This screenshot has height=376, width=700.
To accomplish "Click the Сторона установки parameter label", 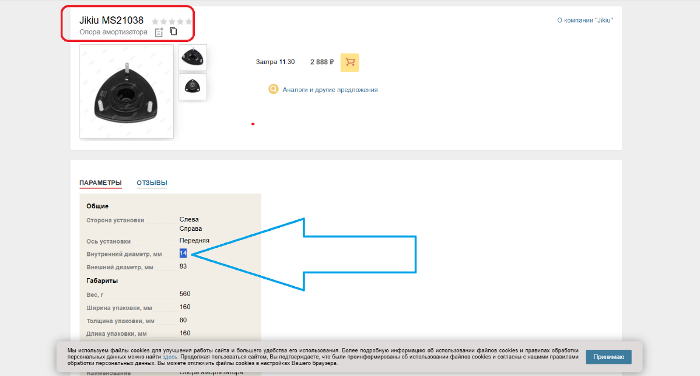I will tap(115, 220).
